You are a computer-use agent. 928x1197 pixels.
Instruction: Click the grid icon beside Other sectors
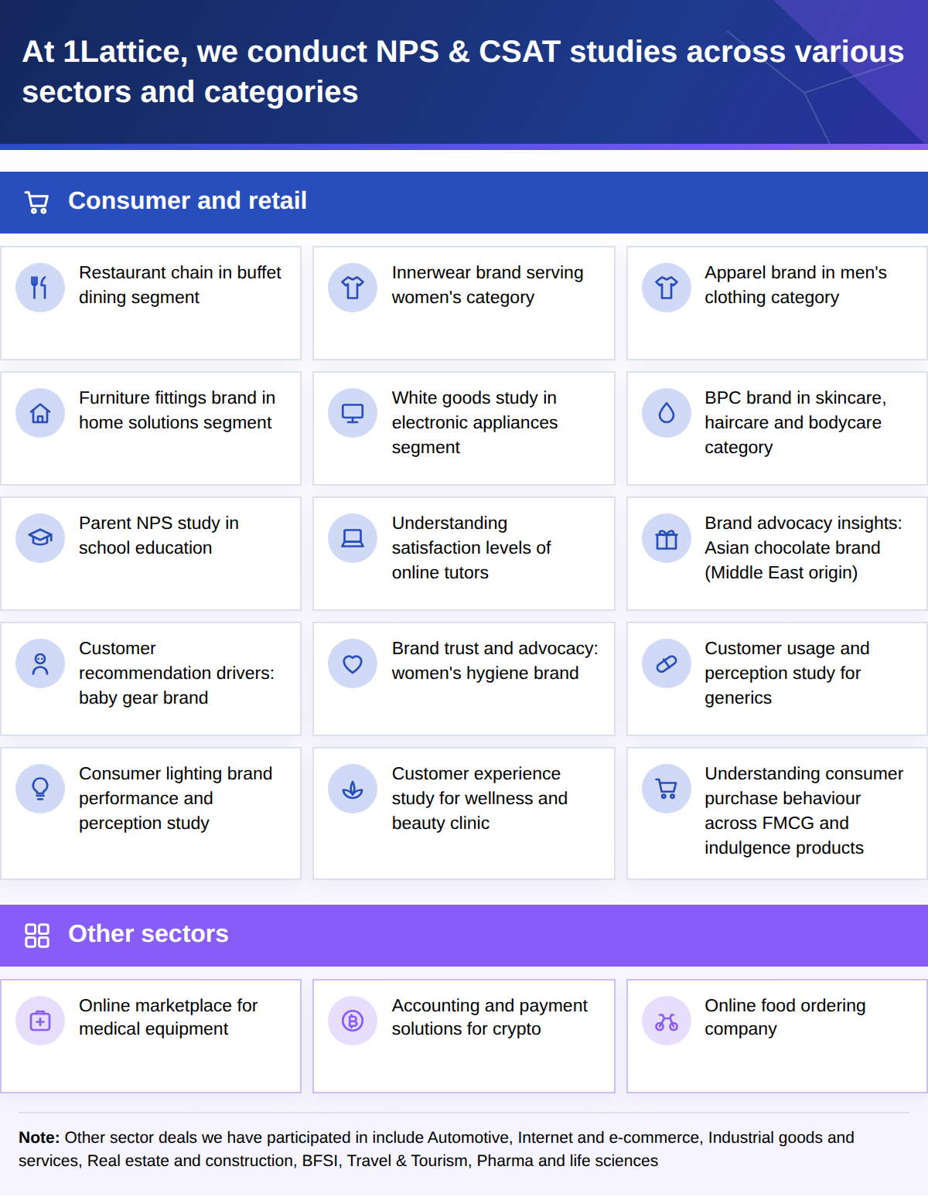tap(37, 935)
